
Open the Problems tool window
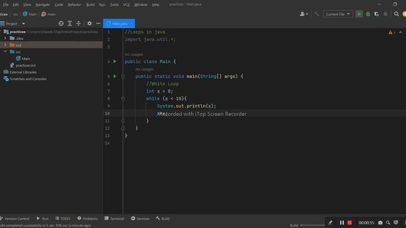tap(88, 218)
